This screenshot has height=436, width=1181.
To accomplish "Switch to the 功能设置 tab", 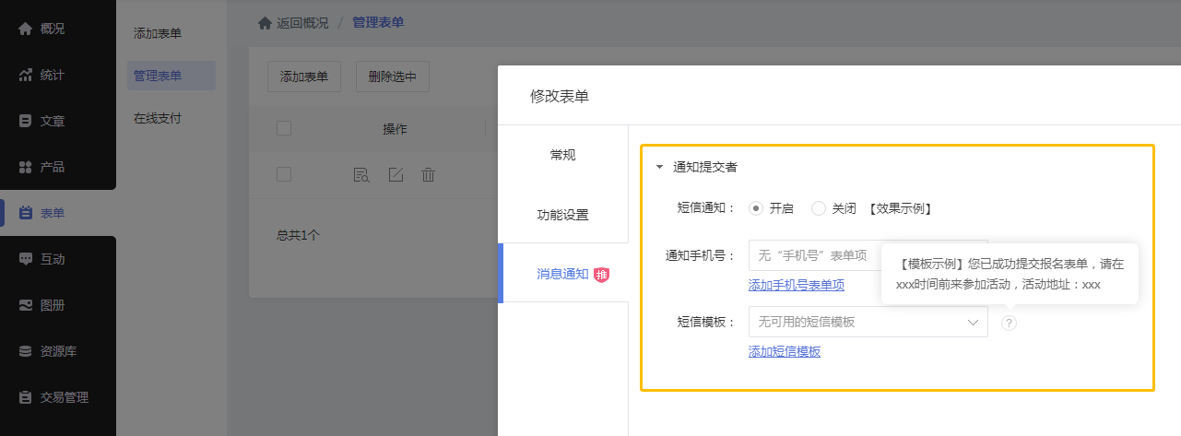I will pos(562,215).
